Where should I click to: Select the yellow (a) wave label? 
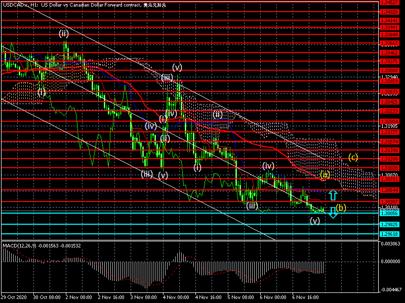point(325,175)
